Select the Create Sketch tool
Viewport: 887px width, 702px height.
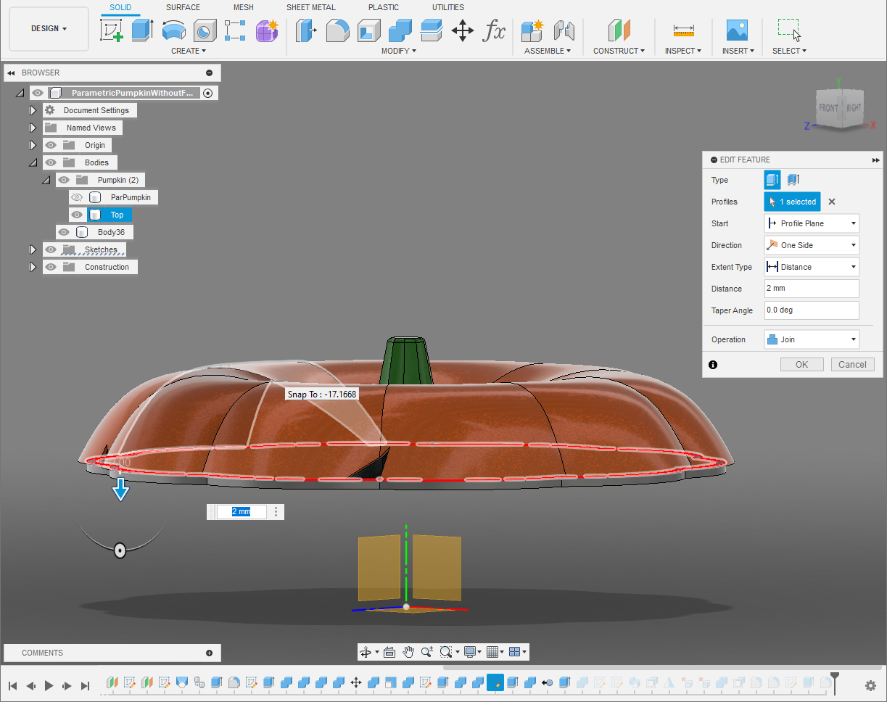(111, 30)
